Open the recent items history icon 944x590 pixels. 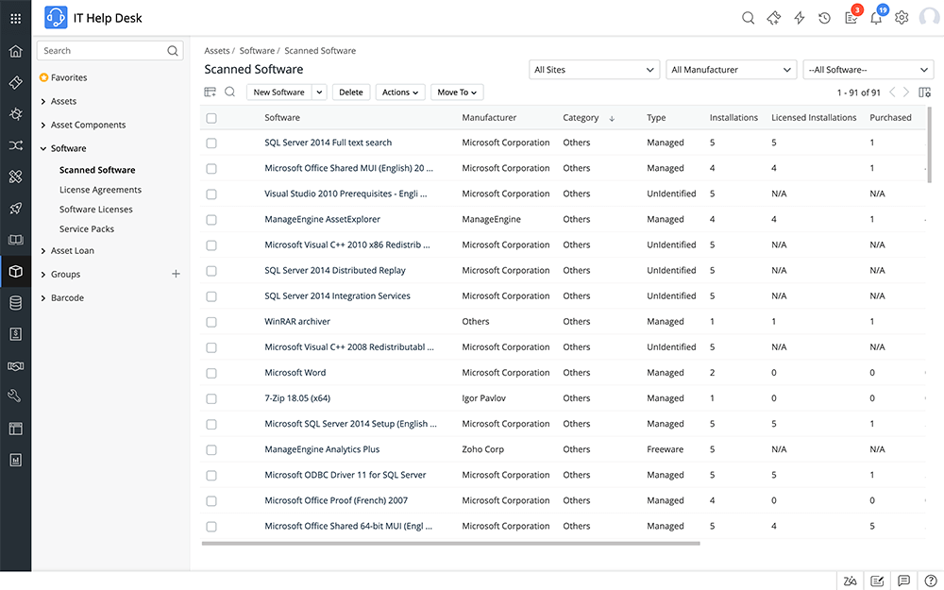click(x=824, y=17)
